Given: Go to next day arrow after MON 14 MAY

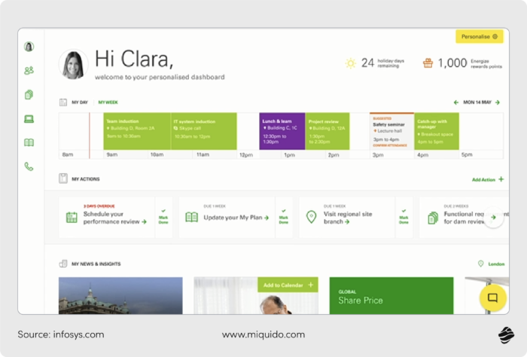Looking at the screenshot, I should pyautogui.click(x=498, y=102).
